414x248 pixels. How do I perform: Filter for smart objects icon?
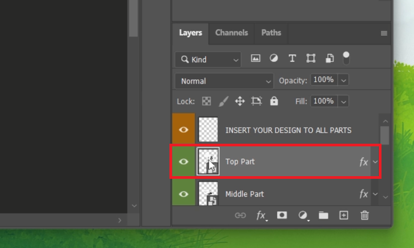click(330, 59)
